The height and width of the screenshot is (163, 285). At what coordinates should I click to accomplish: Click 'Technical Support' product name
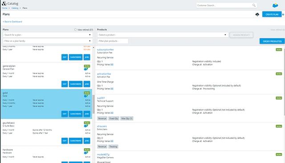105,101
